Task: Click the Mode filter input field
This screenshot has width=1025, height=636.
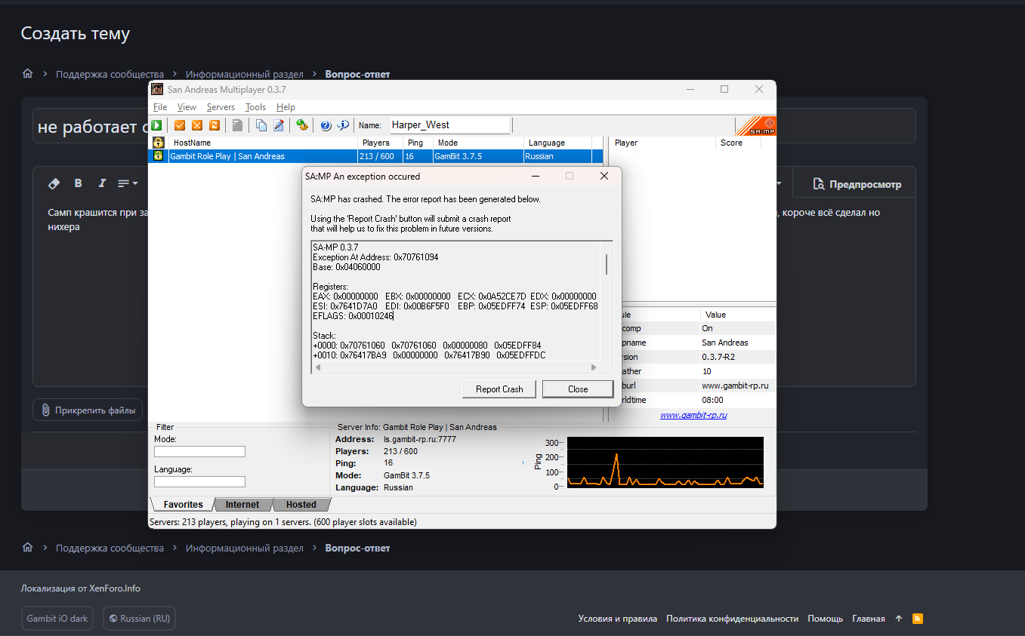Action: tap(199, 452)
